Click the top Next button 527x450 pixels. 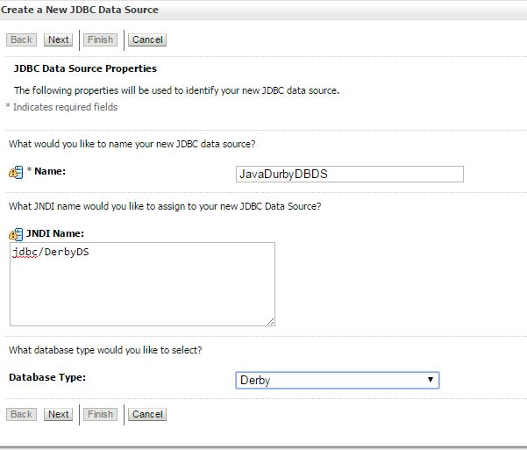coord(58,39)
